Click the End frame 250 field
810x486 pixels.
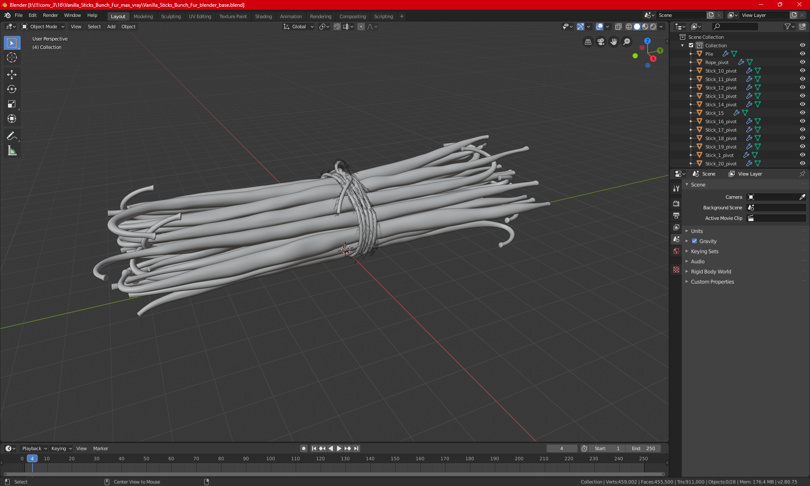(x=643, y=448)
